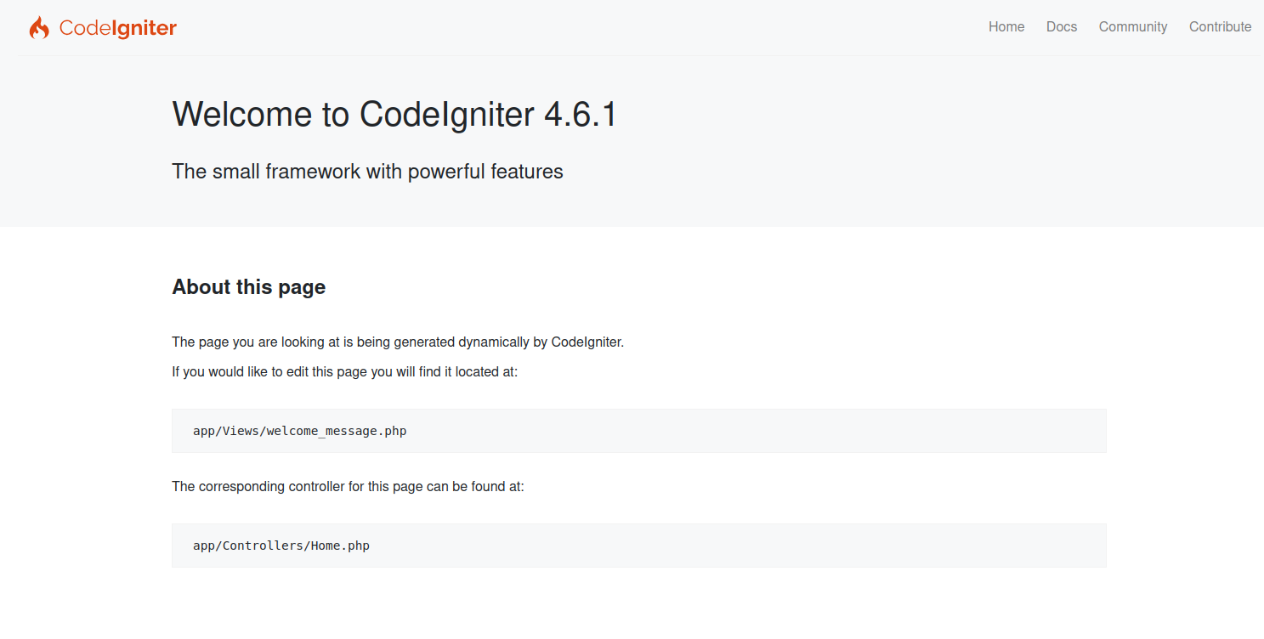Click the small framework tagline text
The image size is (1264, 639).
coord(367,172)
